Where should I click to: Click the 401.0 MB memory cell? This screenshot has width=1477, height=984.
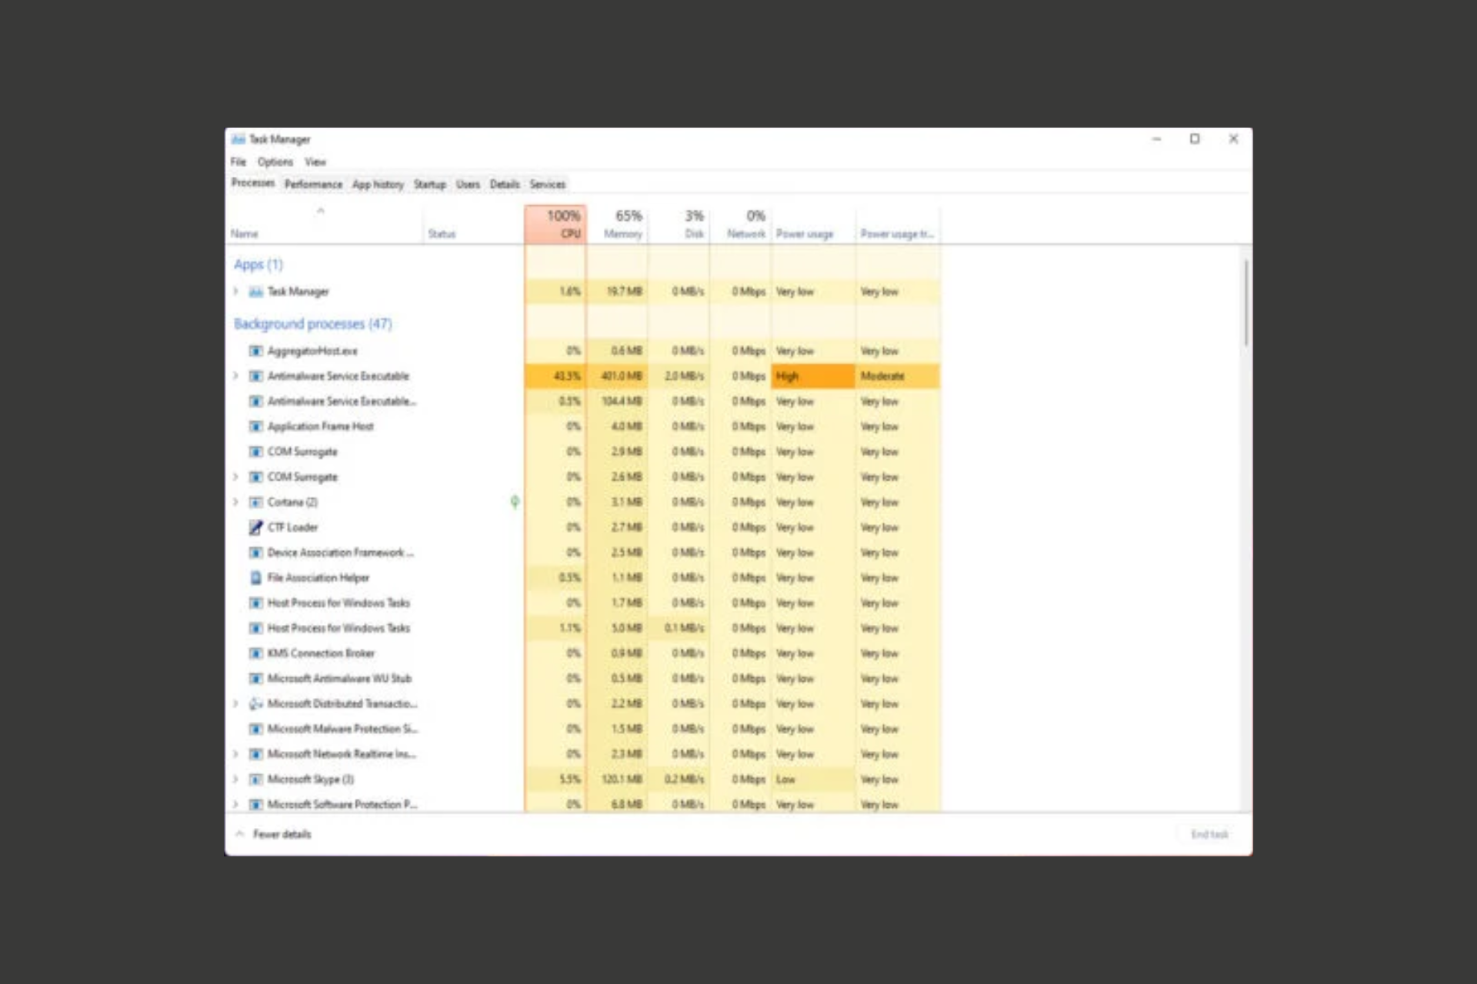(x=617, y=376)
